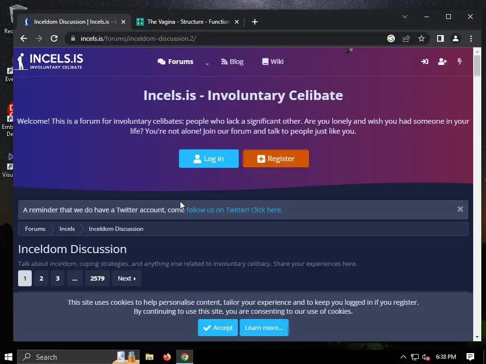Open network status tray icon
486x364 pixels.
[x=415, y=357]
